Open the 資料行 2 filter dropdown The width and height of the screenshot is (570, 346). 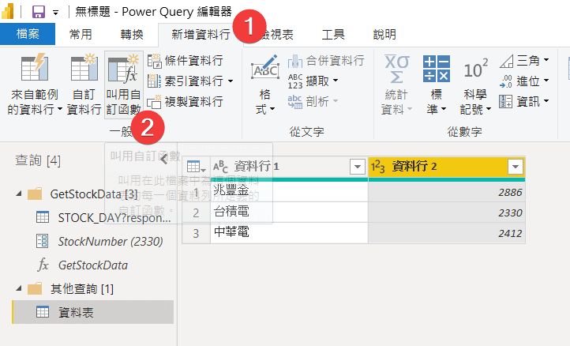point(516,167)
